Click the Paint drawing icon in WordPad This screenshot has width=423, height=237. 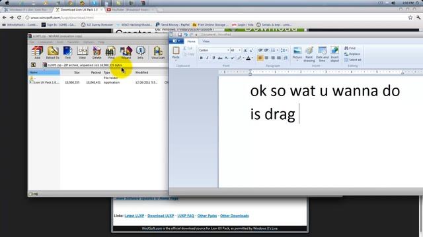tap(309, 54)
